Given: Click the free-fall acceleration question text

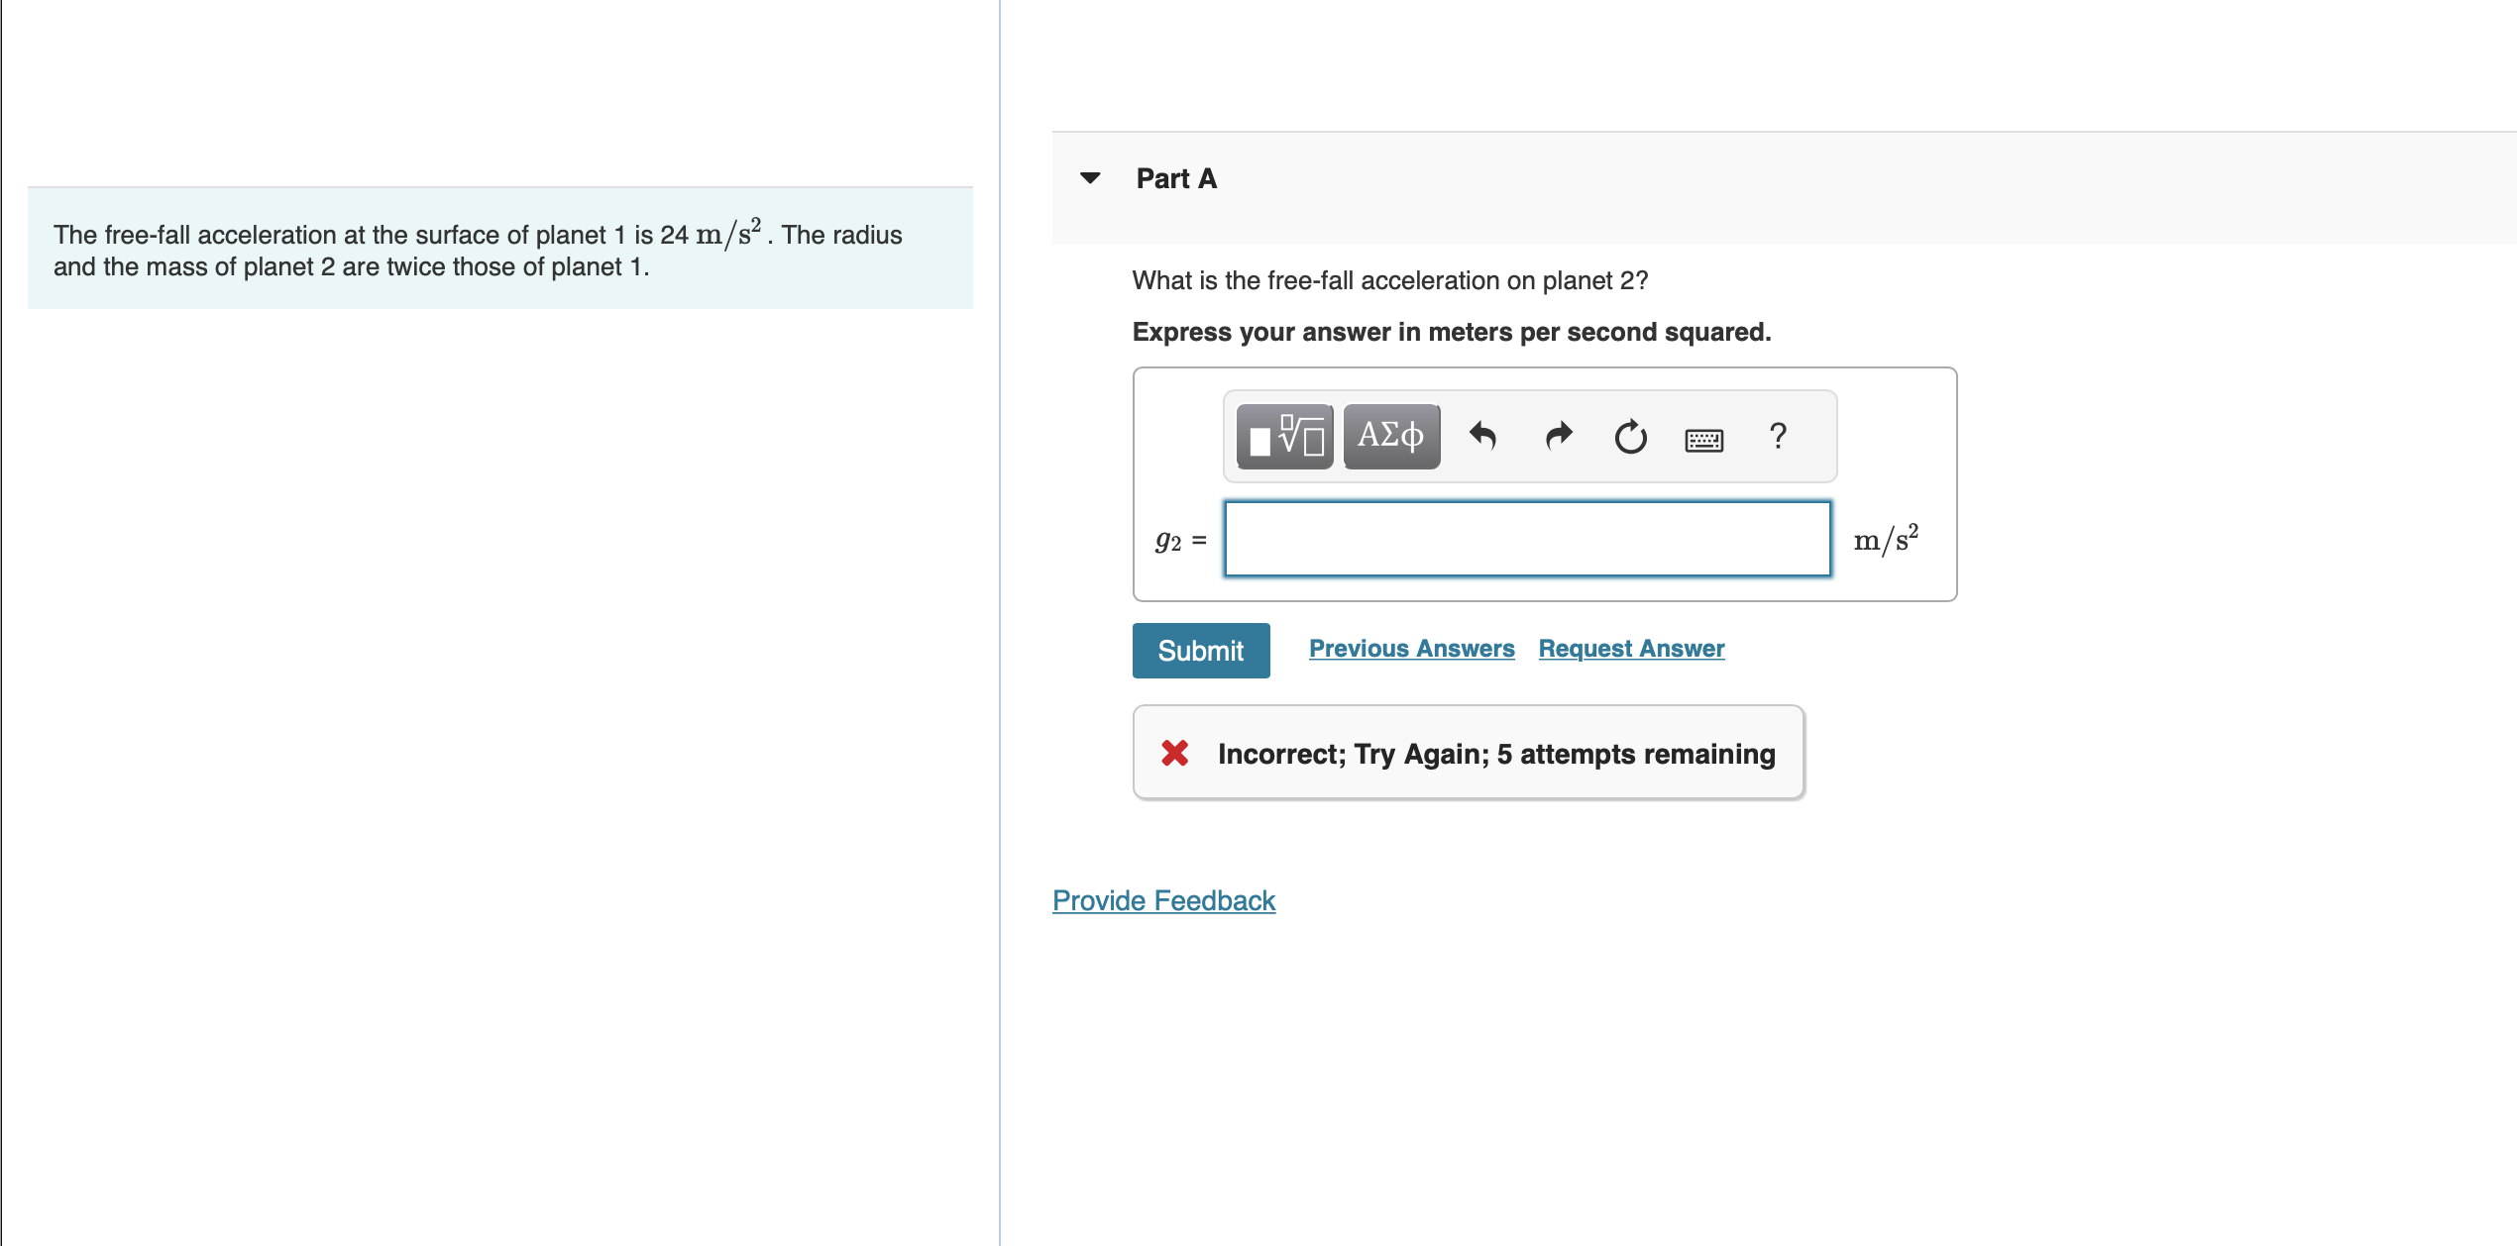Looking at the screenshot, I should click(1389, 280).
